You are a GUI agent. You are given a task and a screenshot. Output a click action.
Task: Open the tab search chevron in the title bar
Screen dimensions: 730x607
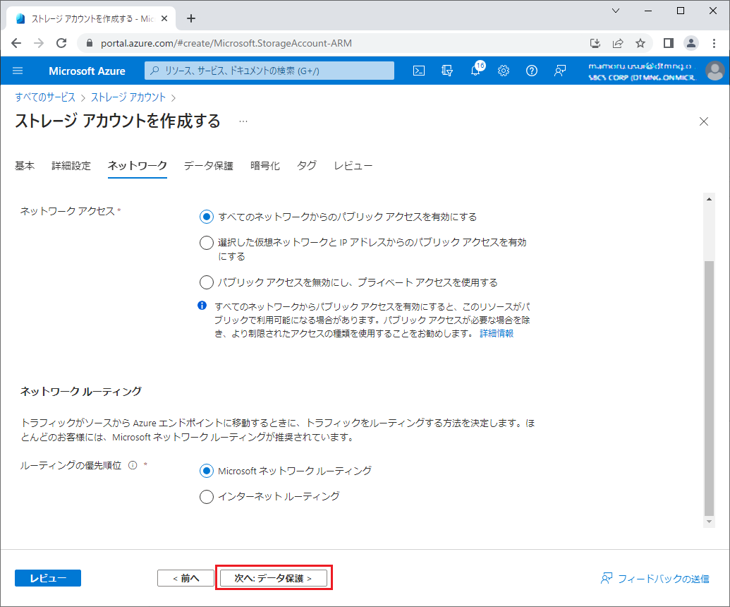616,11
